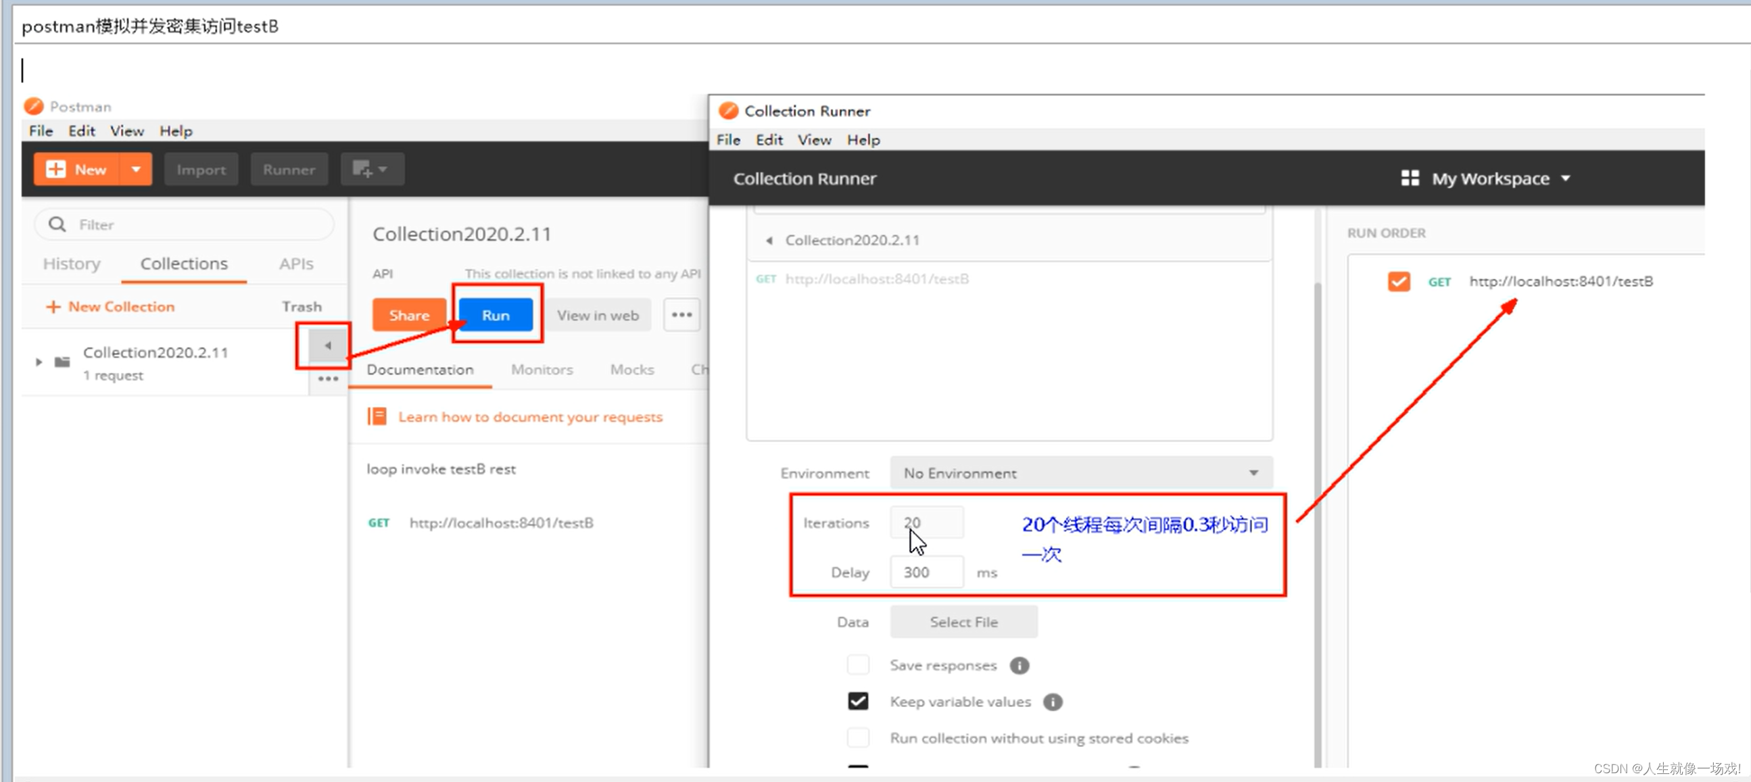Enable the Save responses checkbox

point(858,665)
